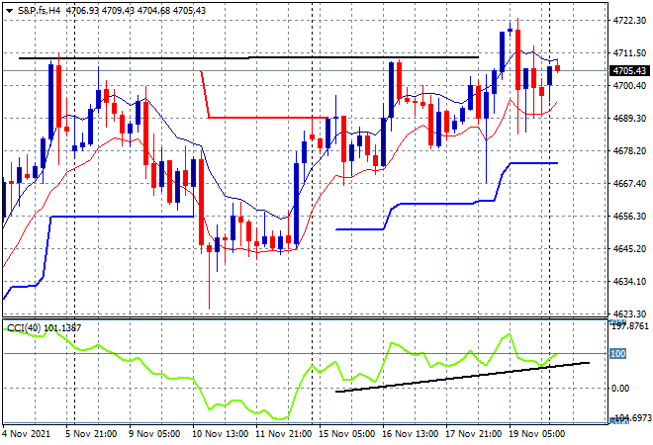
Task: Click the 4623.30 price scale label
Action: [629, 313]
